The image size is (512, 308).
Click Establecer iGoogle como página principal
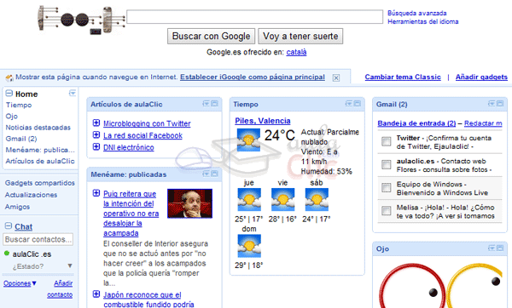tap(253, 77)
